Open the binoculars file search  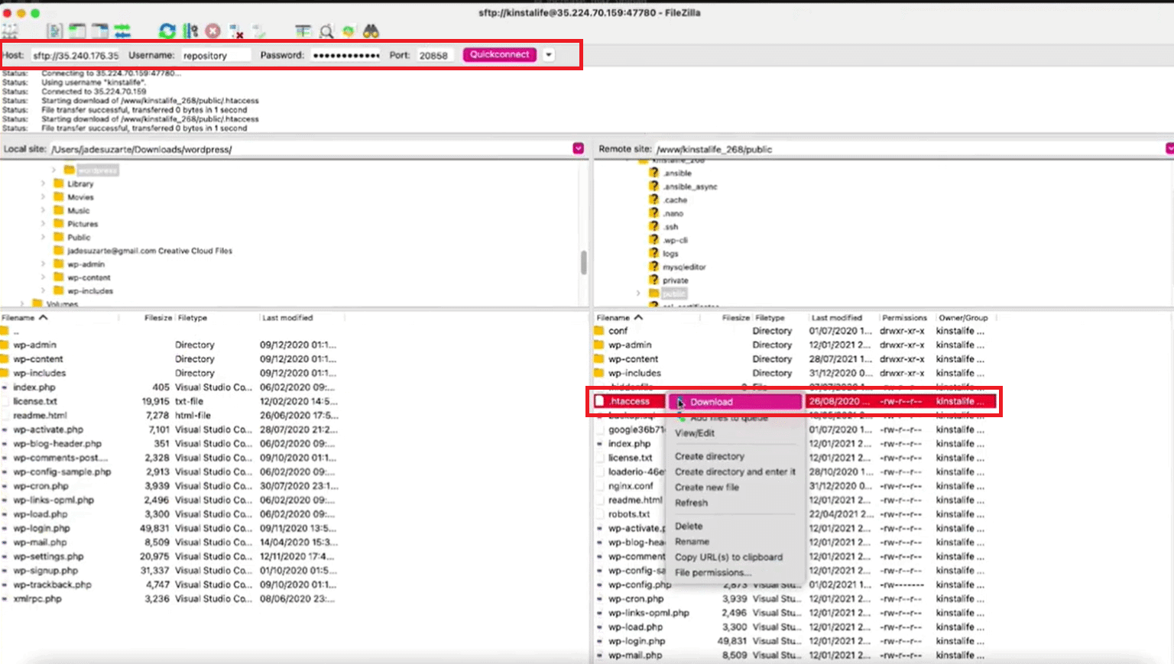click(x=371, y=31)
